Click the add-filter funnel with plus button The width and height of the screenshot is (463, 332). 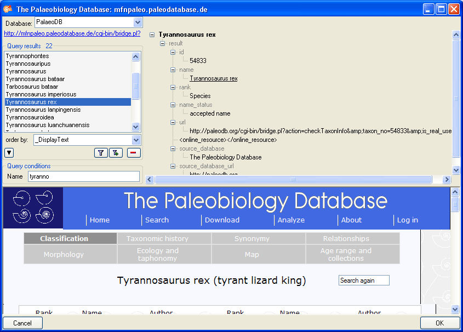pos(116,153)
